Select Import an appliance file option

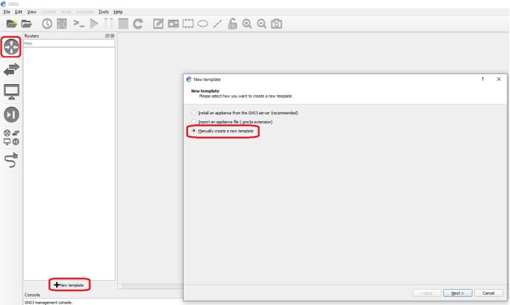click(232, 122)
